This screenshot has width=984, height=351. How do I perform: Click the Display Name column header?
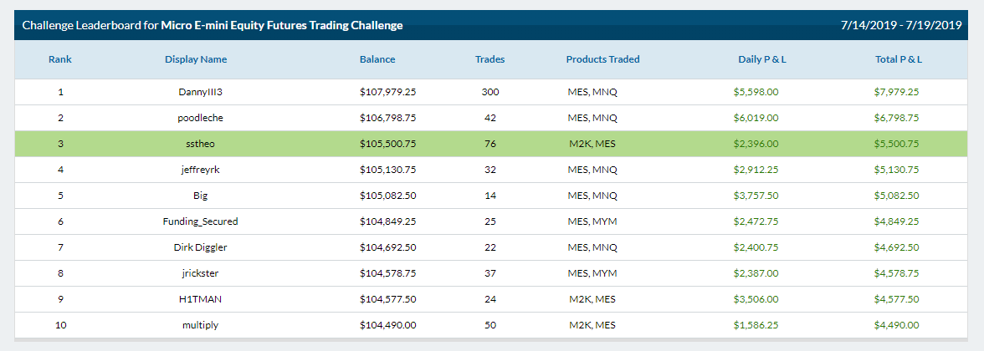[x=196, y=59]
